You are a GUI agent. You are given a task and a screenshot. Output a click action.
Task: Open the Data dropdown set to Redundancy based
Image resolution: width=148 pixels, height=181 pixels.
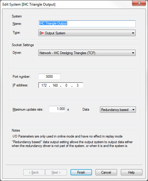pyautogui.click(x=118, y=109)
